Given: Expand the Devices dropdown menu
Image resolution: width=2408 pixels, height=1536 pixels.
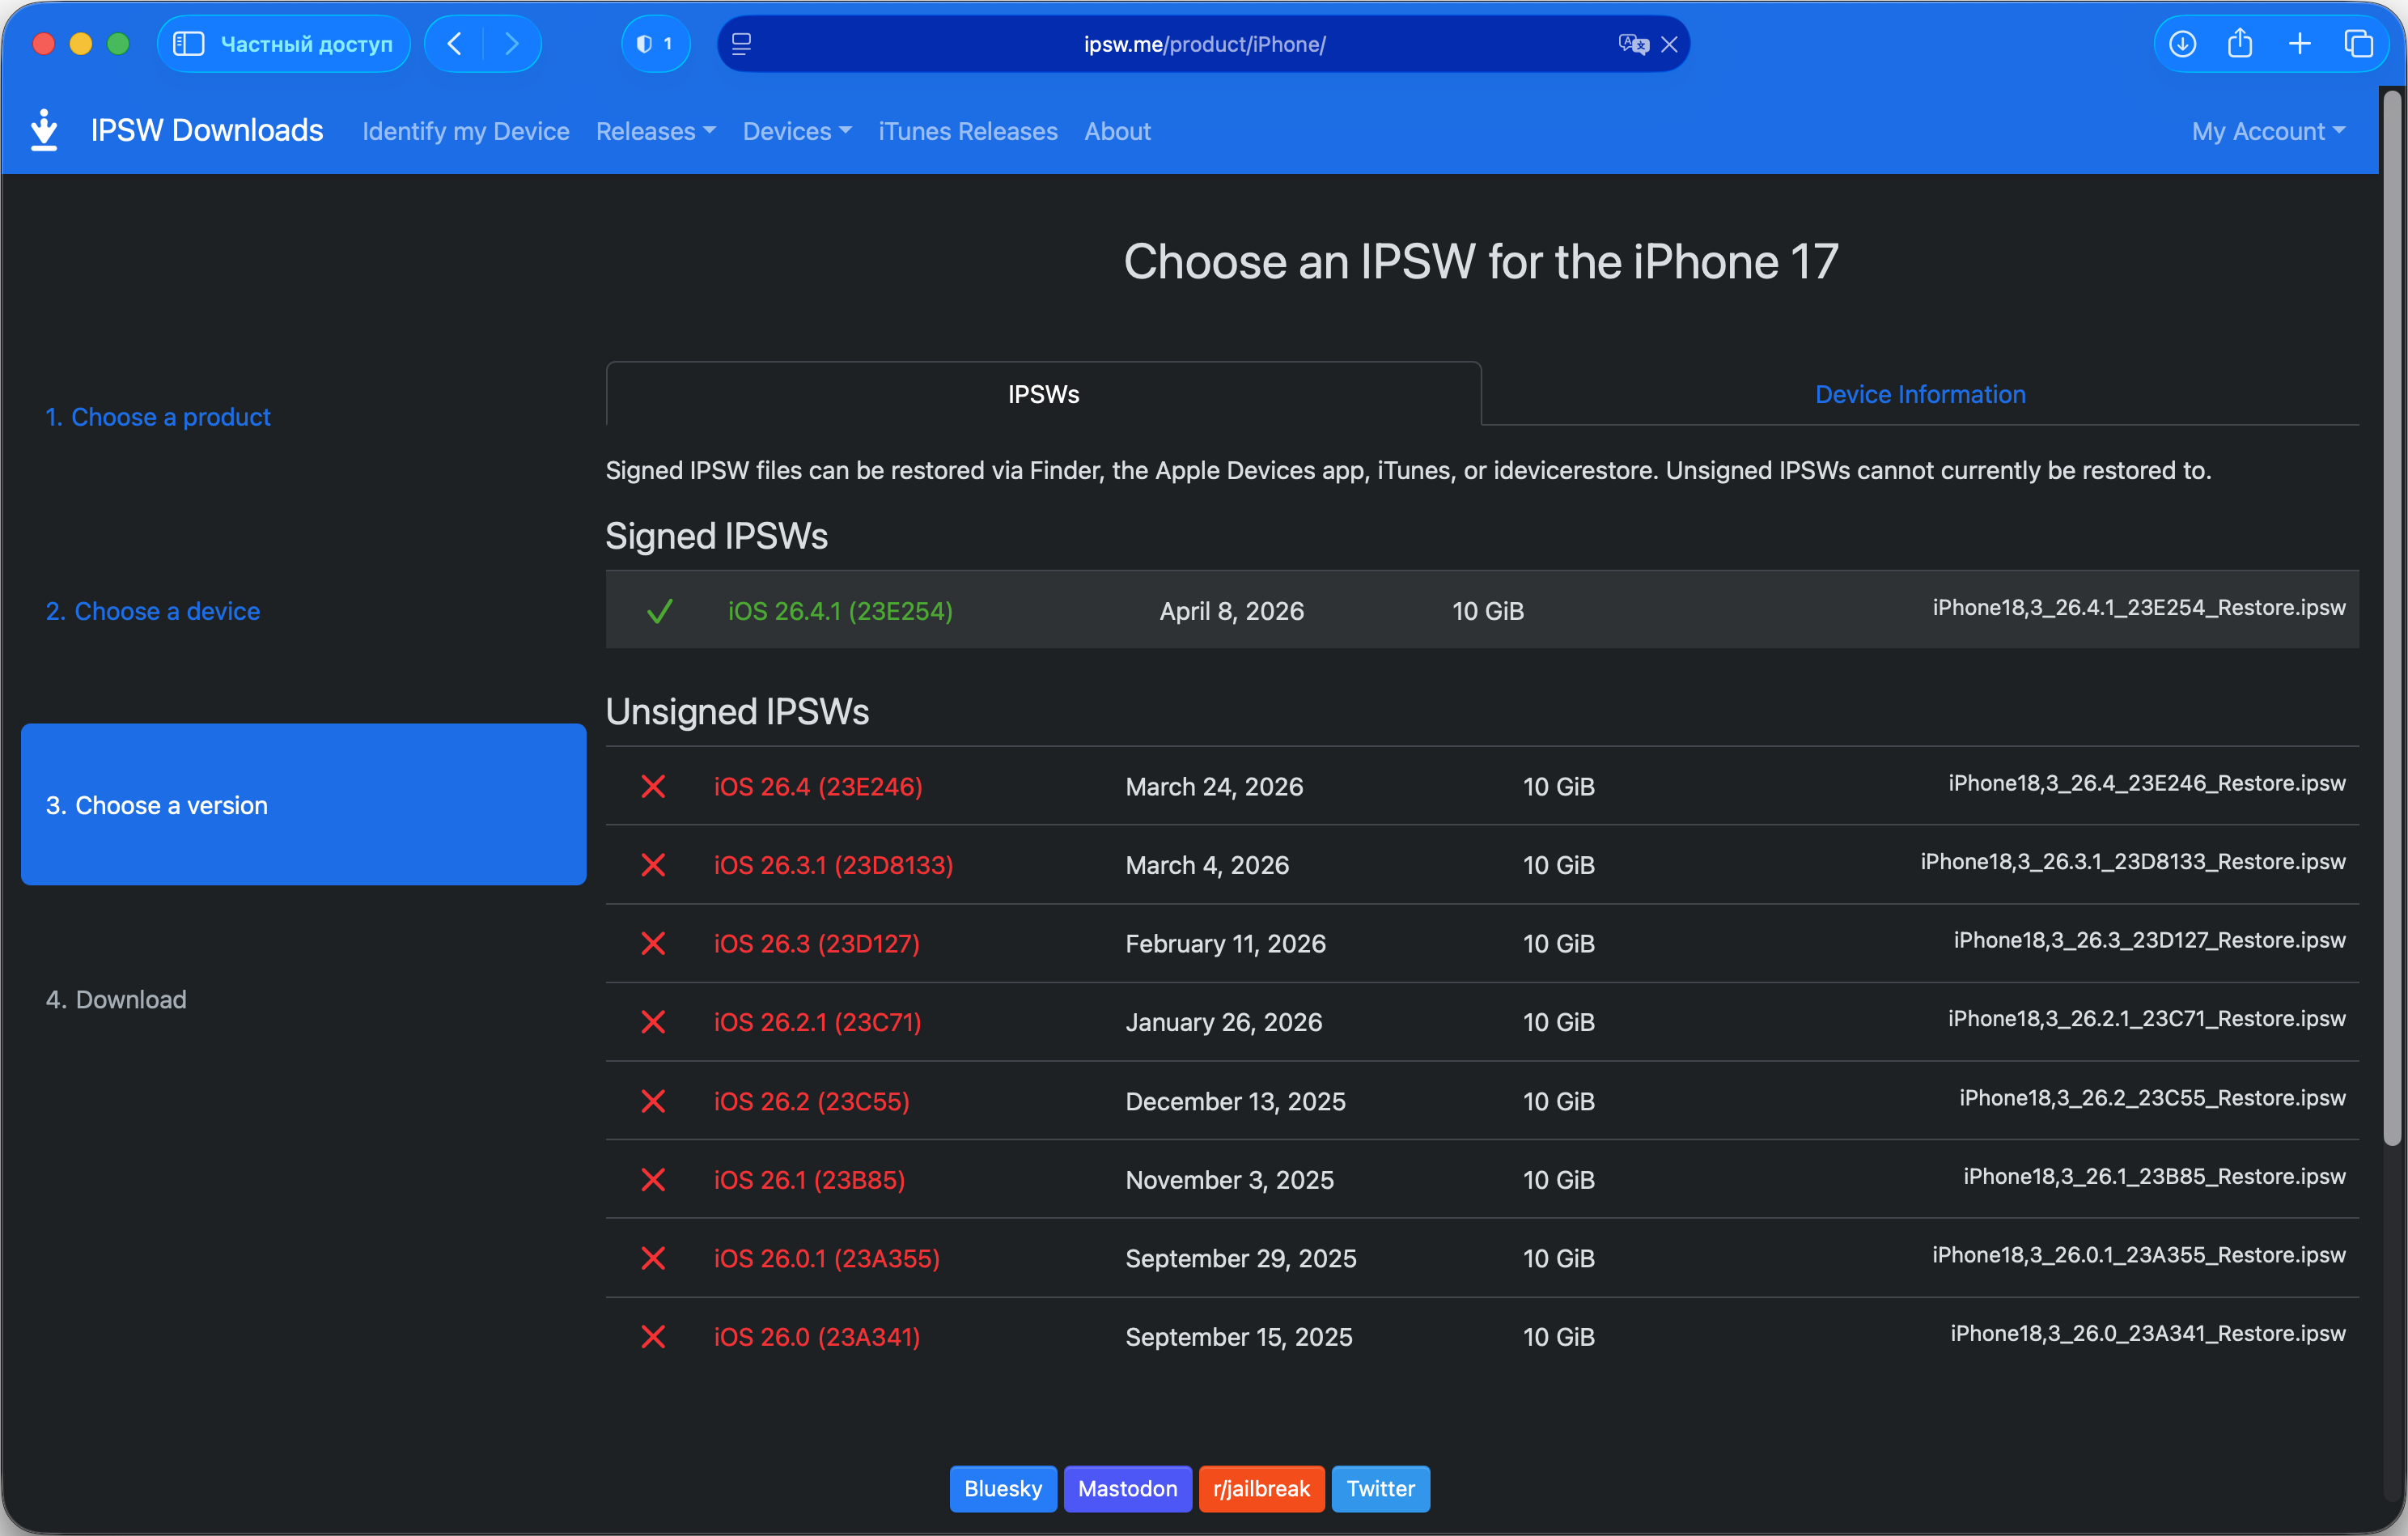Looking at the screenshot, I should [797, 131].
